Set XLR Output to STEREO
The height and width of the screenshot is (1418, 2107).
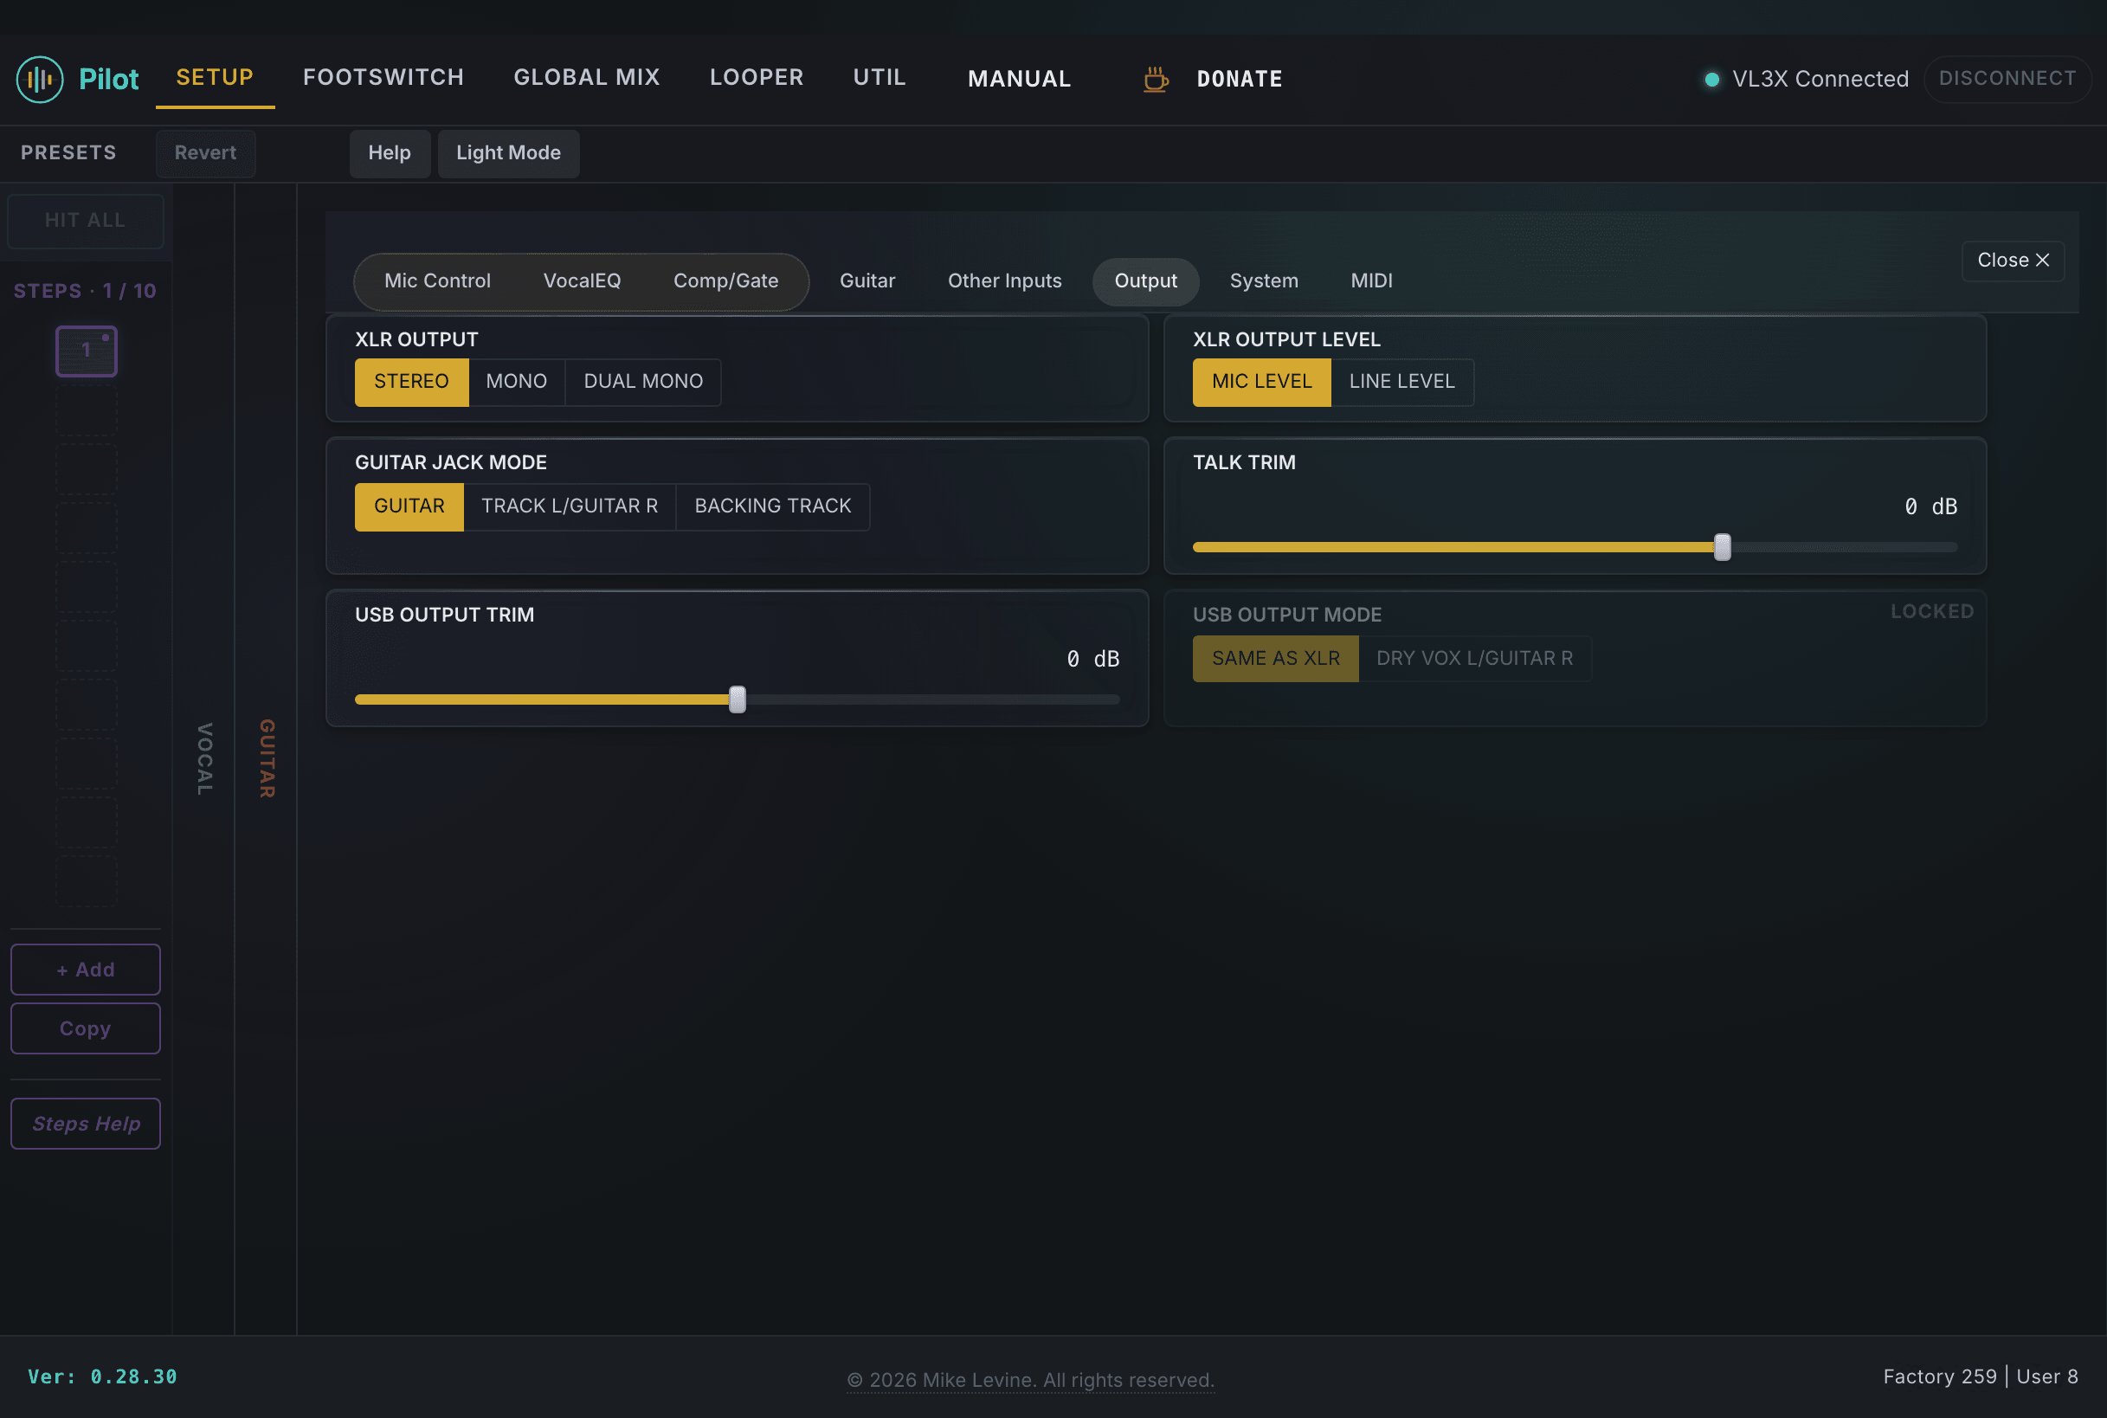(x=411, y=382)
